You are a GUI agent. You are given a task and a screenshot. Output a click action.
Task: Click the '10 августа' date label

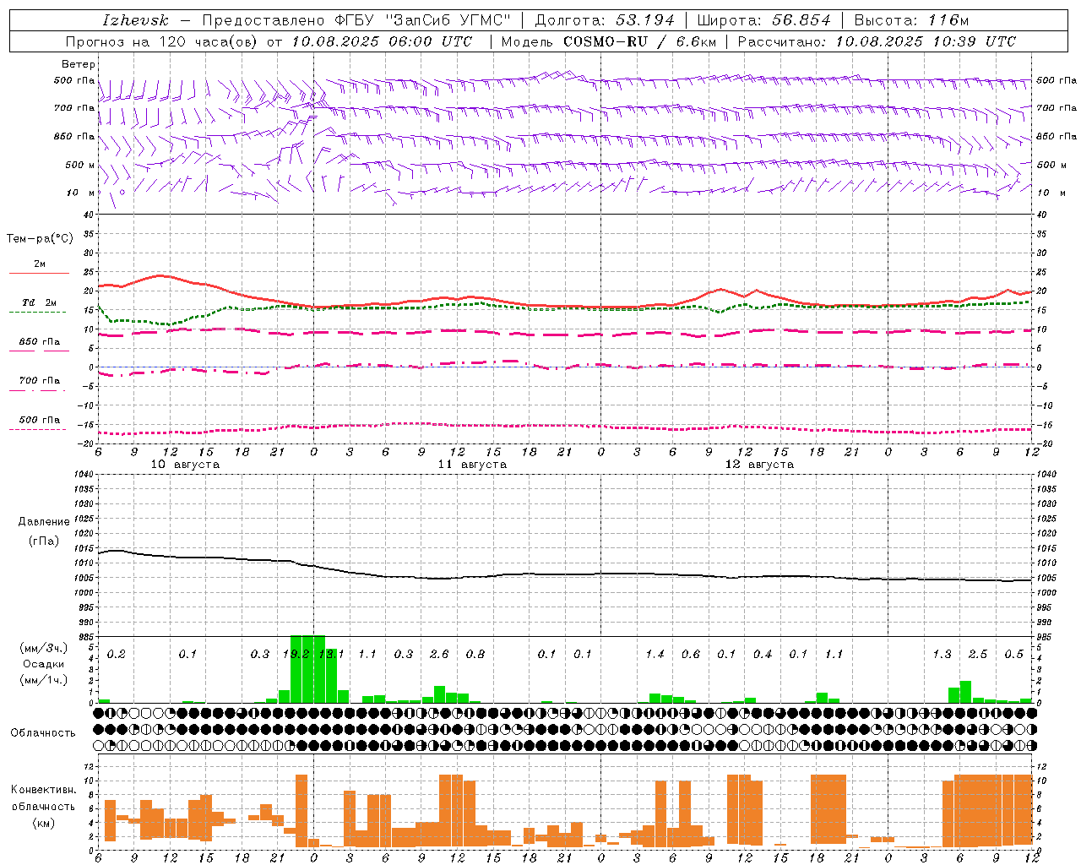click(185, 465)
